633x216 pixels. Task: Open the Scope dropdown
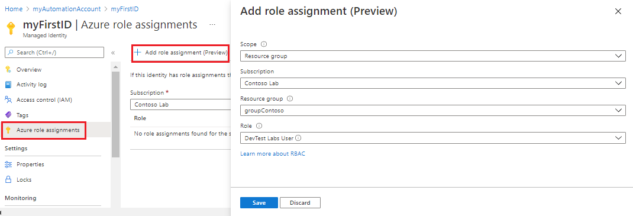click(433, 56)
